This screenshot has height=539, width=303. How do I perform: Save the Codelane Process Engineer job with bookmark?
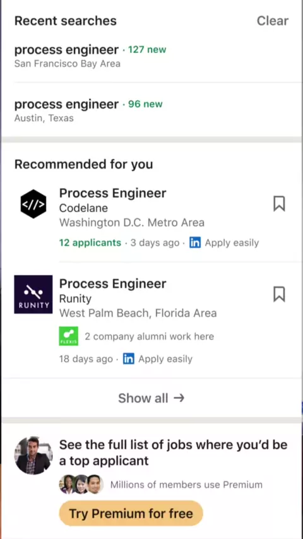click(x=279, y=203)
